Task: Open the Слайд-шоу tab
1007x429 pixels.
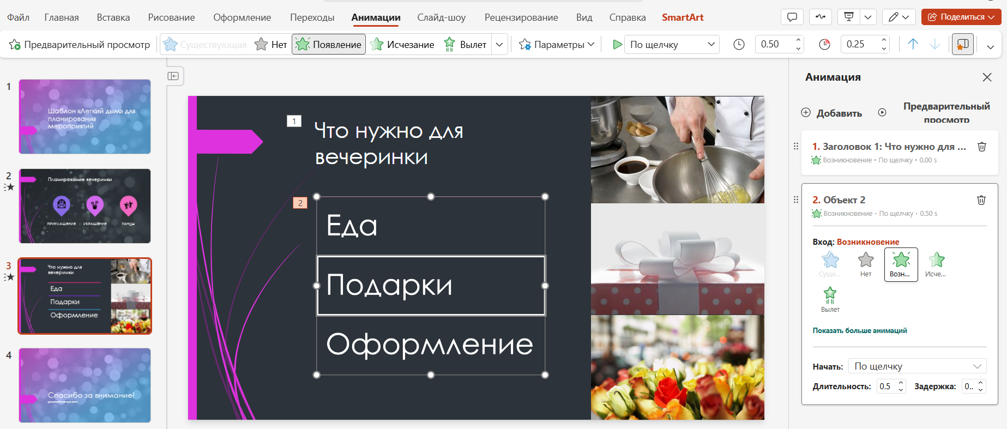Action: (x=441, y=17)
